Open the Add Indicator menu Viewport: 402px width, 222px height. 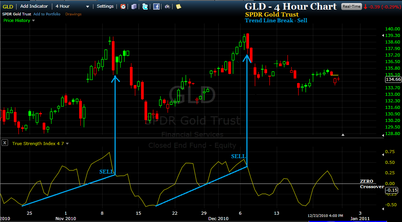[34, 6]
